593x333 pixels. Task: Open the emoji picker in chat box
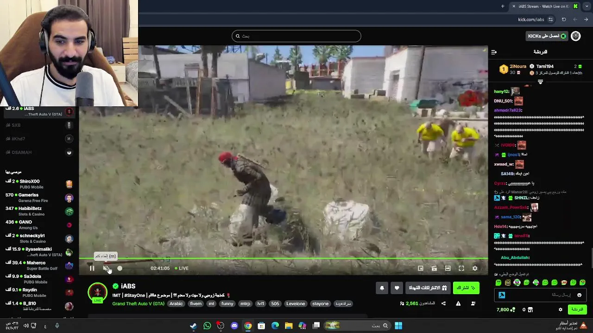click(579, 295)
